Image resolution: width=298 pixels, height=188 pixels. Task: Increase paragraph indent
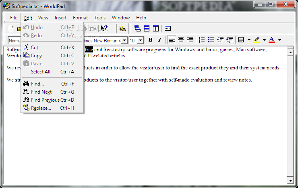coord(230,40)
